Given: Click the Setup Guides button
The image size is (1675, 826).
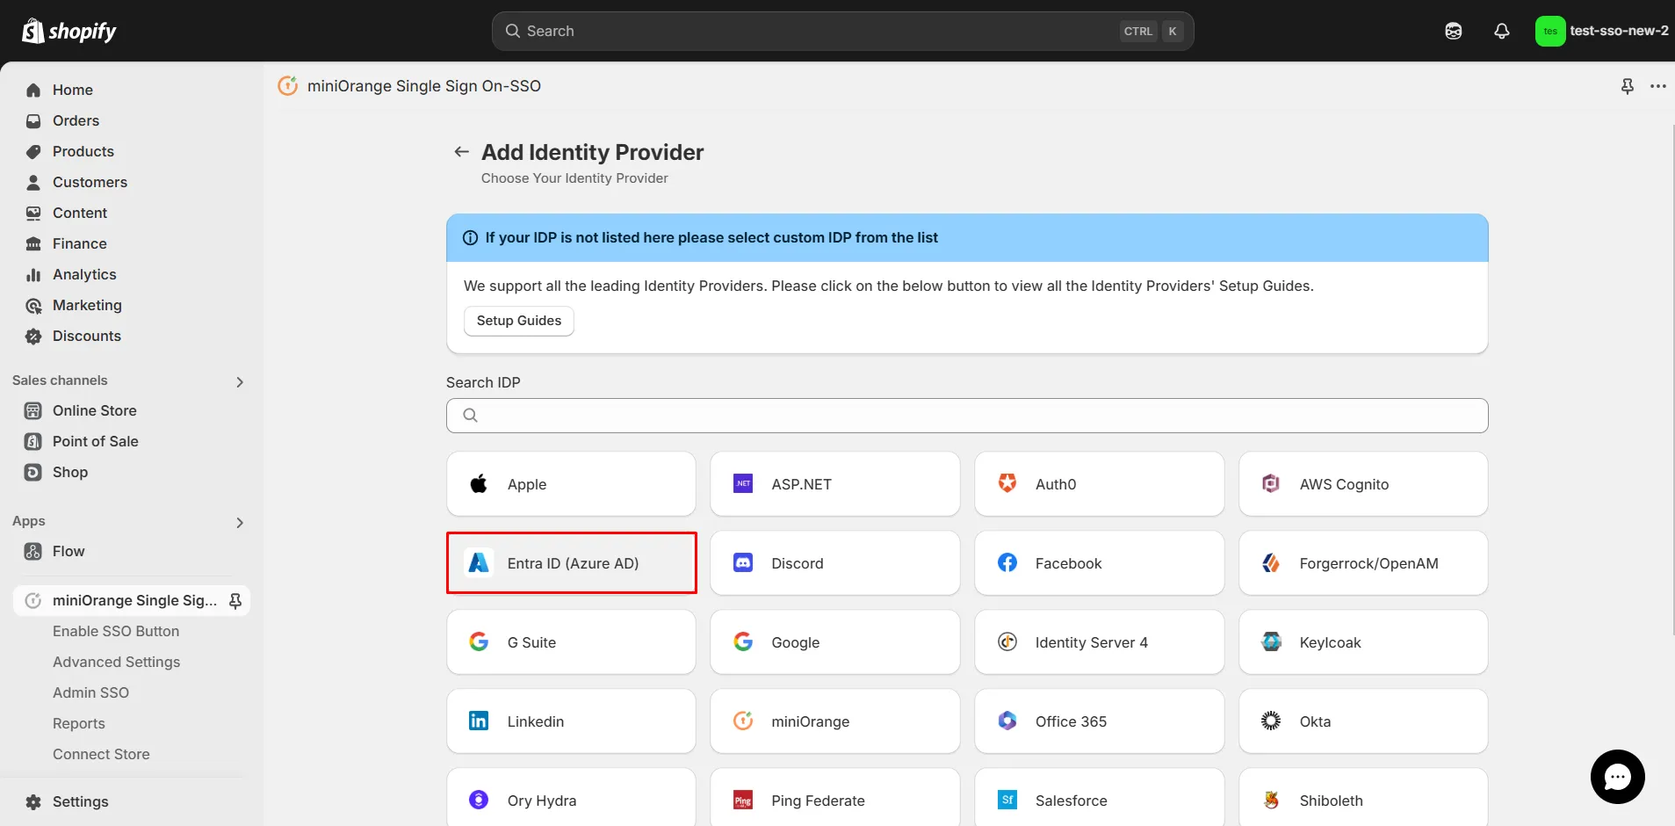Looking at the screenshot, I should click(x=519, y=321).
